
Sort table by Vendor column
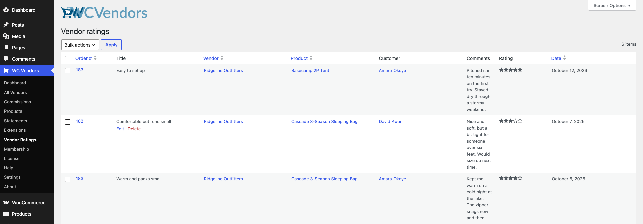[x=213, y=58]
